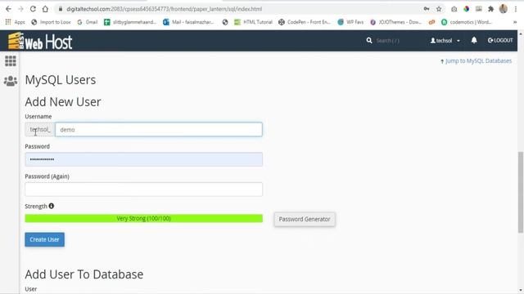Click the Password field
Viewport: 524px width, 294px height.
[144, 159]
